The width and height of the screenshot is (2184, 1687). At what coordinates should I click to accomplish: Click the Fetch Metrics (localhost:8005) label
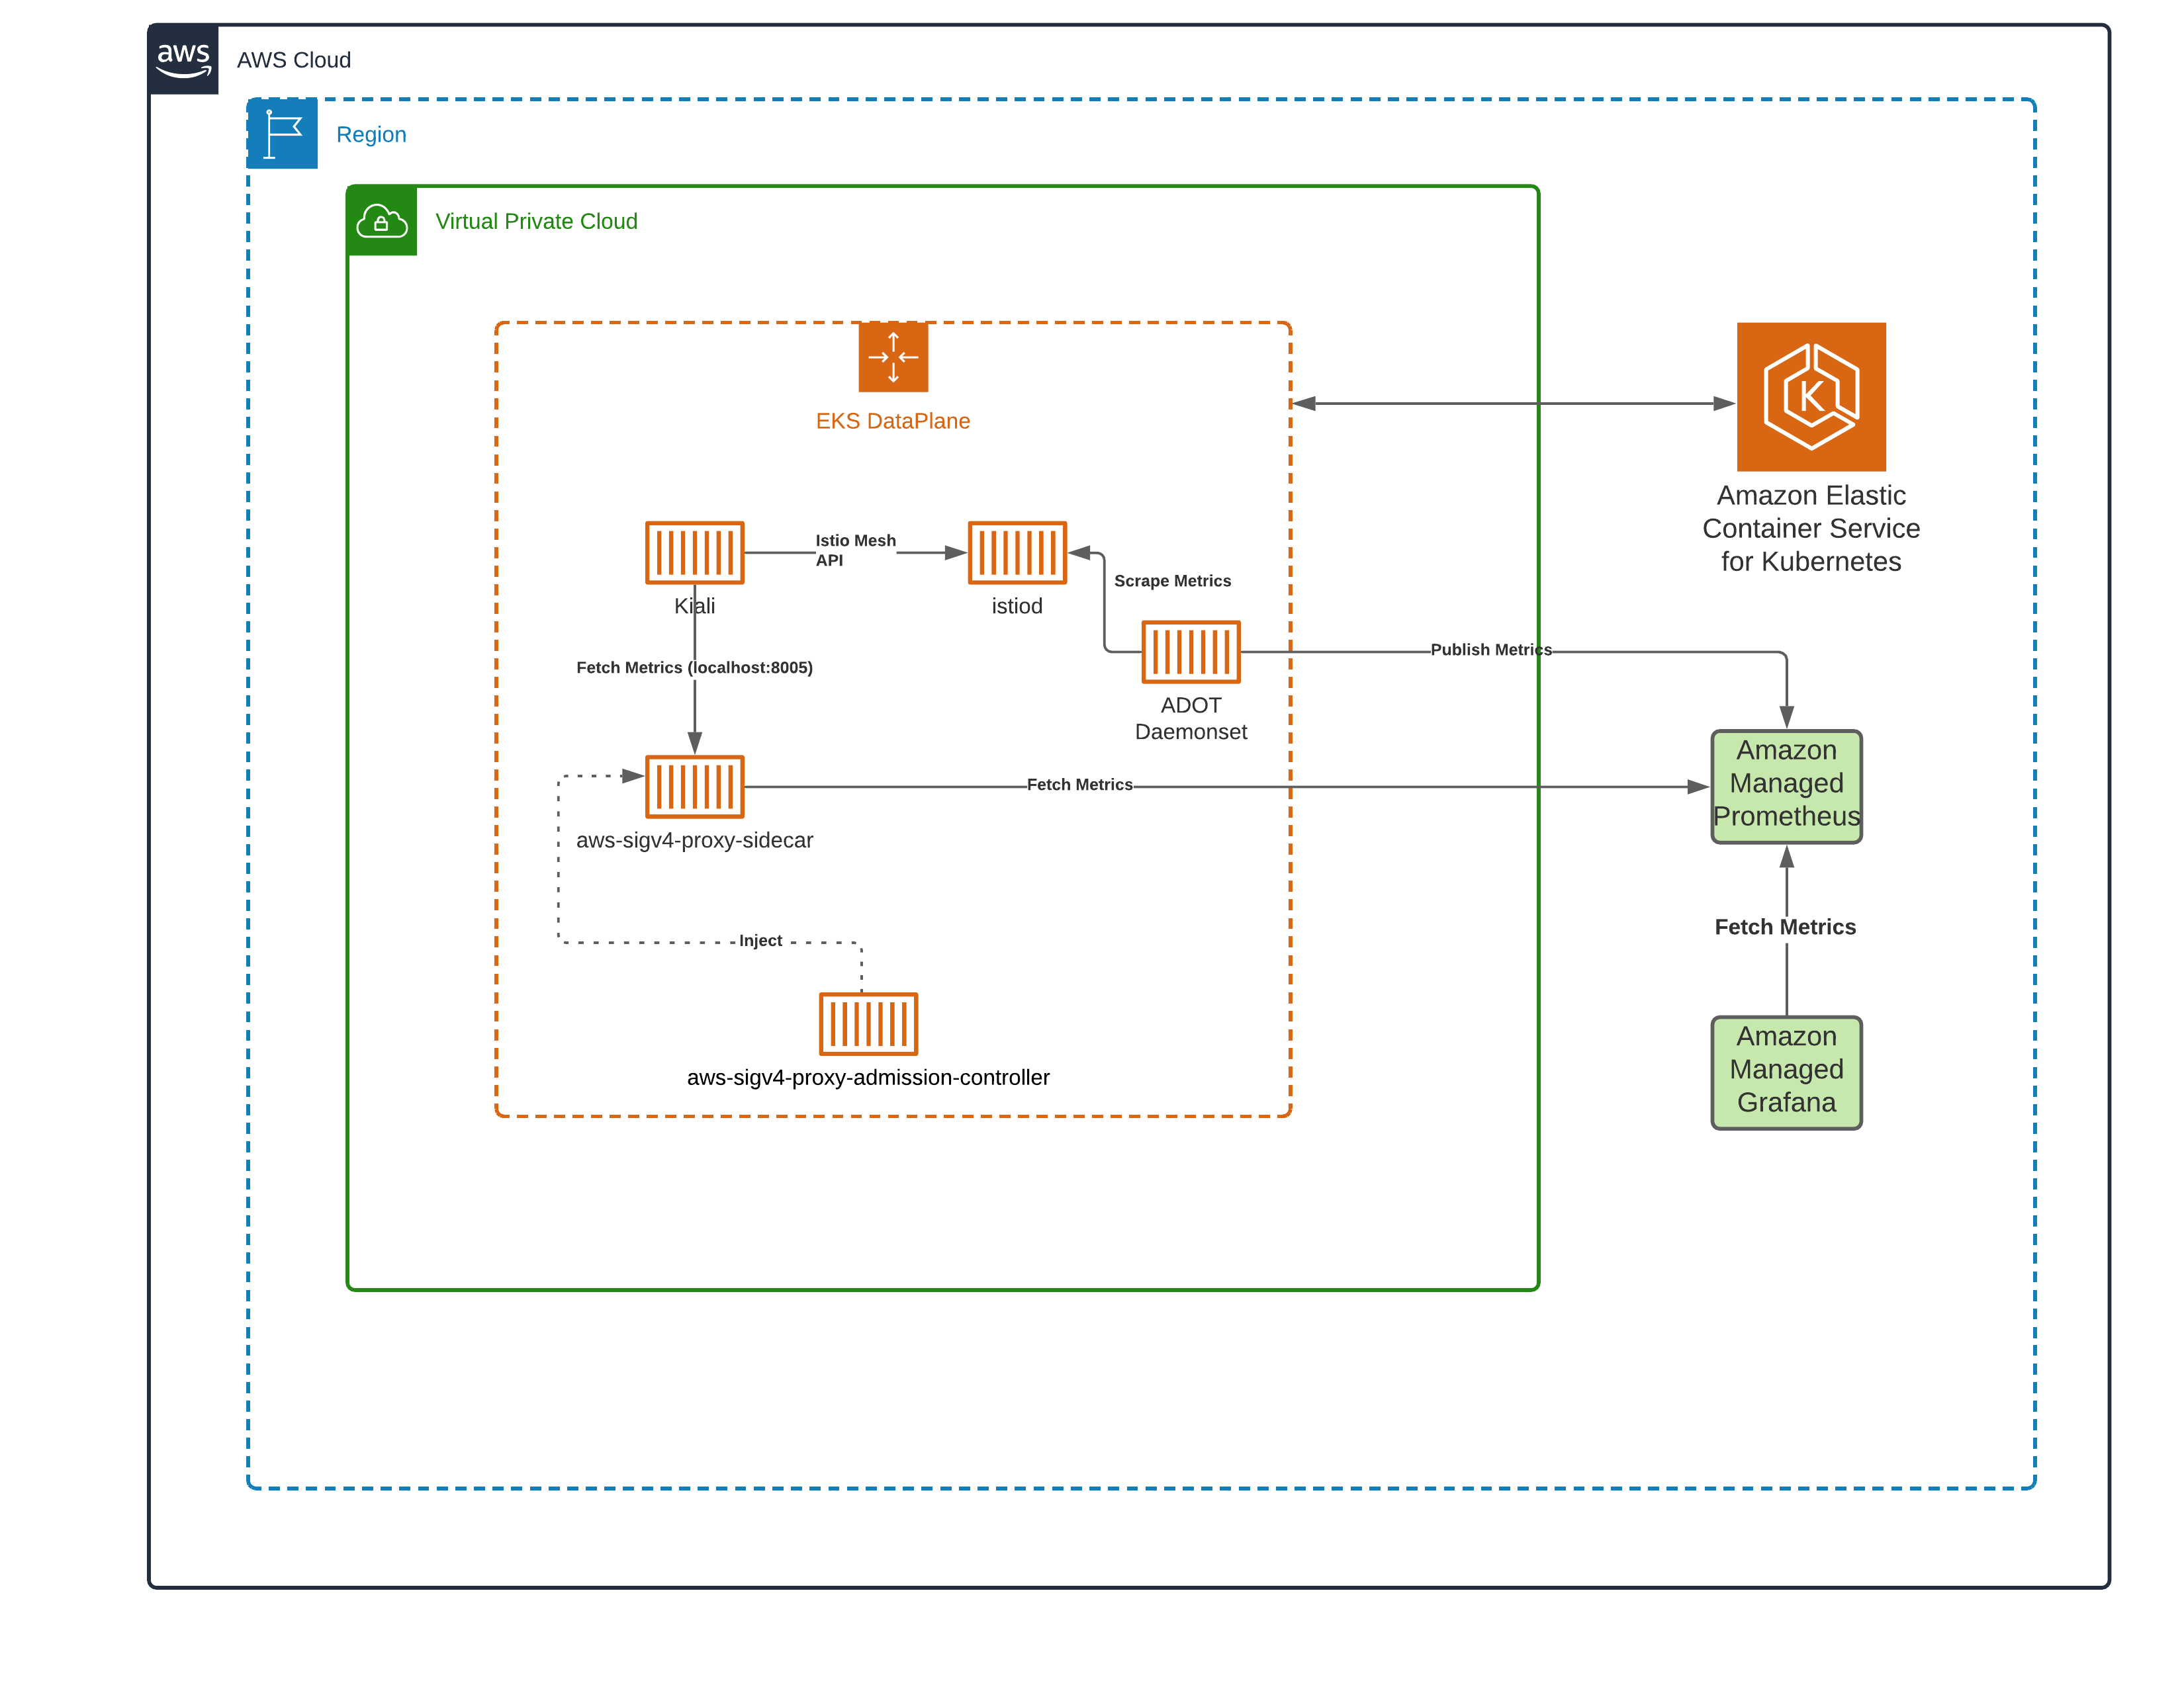(695, 668)
